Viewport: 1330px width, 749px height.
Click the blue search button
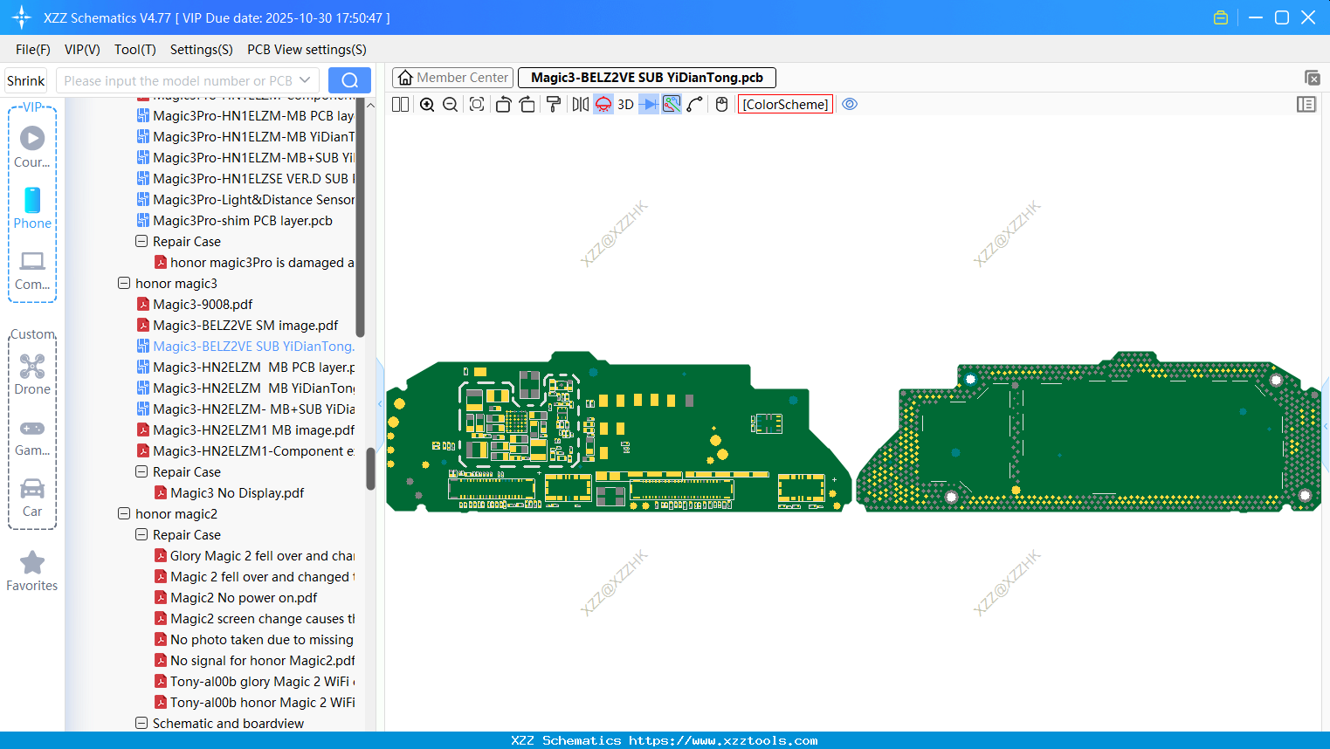(349, 80)
